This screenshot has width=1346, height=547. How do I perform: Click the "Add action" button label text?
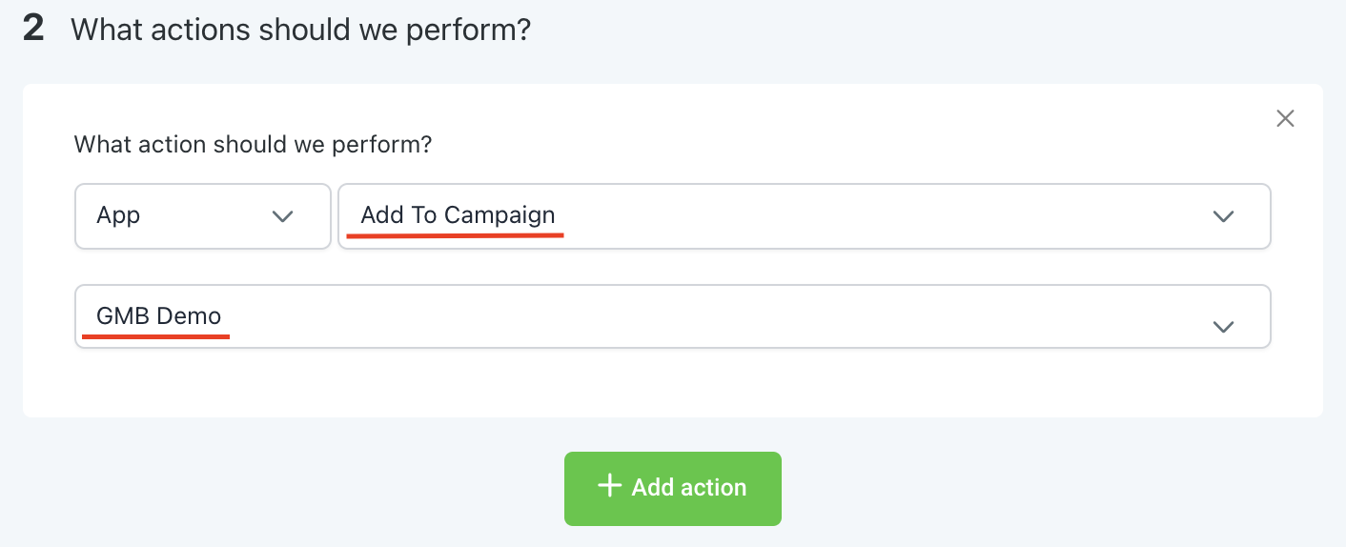[688, 488]
